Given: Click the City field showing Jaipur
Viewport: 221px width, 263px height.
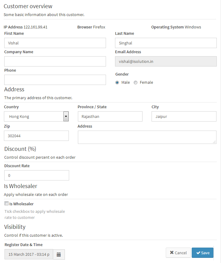Looking at the screenshot, I should coord(184,116).
